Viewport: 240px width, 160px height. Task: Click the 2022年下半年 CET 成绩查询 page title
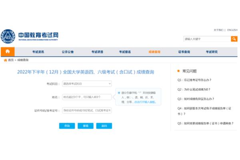[x=86, y=72]
